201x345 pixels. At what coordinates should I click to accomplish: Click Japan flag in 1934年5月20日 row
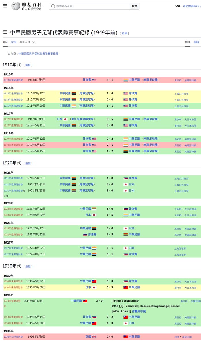click(126, 323)
